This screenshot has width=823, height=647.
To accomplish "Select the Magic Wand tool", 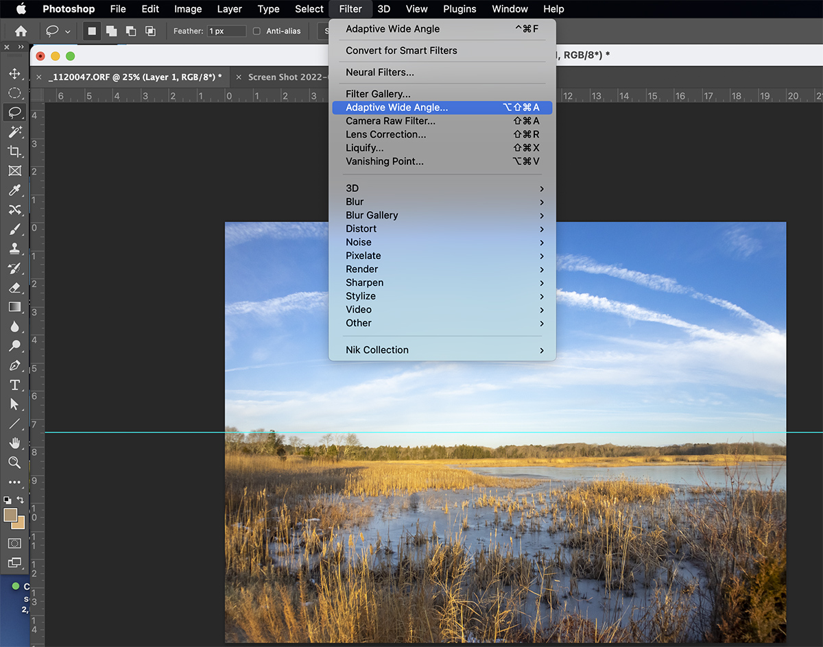I will click(x=14, y=132).
